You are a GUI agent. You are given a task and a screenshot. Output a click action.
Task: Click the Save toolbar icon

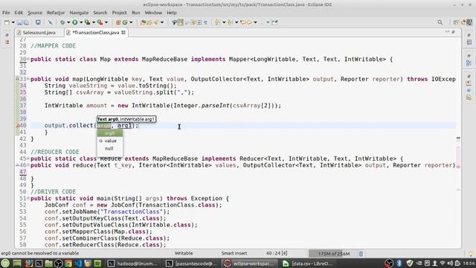coord(20,22)
